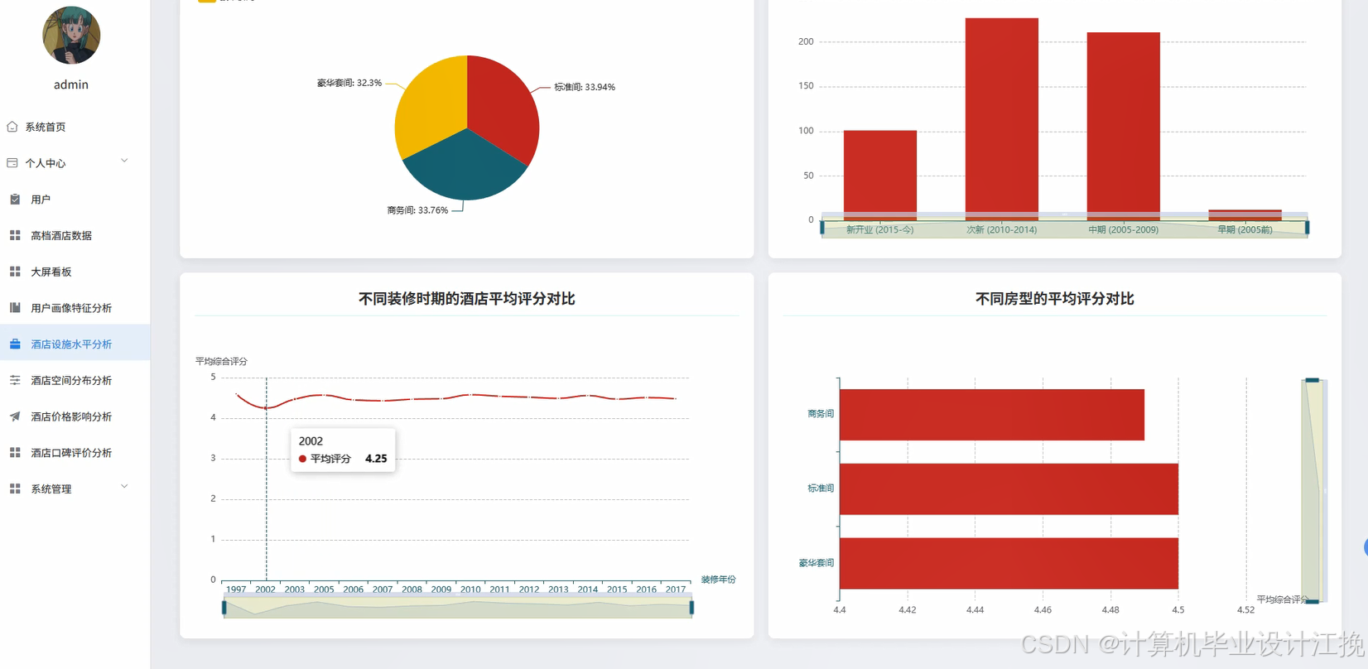Expand the 系统管理 submenu arrow

click(x=124, y=486)
